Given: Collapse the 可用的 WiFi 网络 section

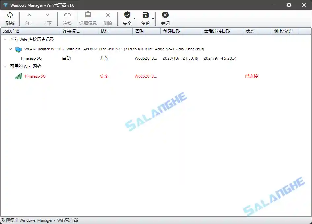Looking at the screenshot, I should 5,66.
